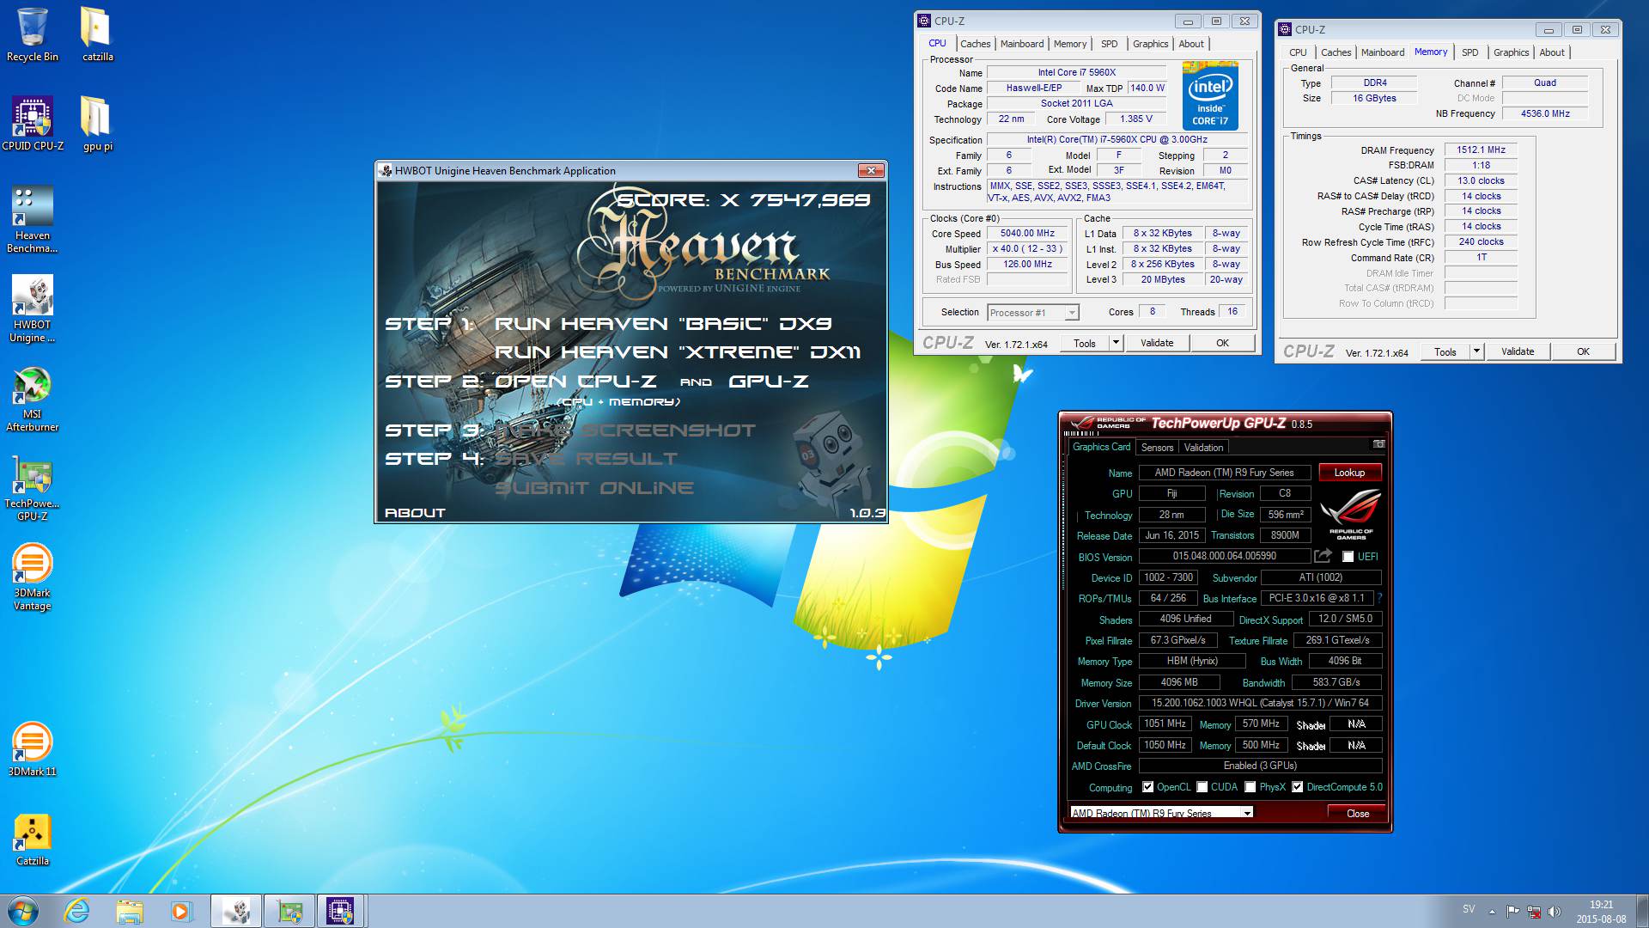1649x928 pixels.
Task: Open Tools dropdown arrow in left CPU-Z
Action: [x=1116, y=343]
